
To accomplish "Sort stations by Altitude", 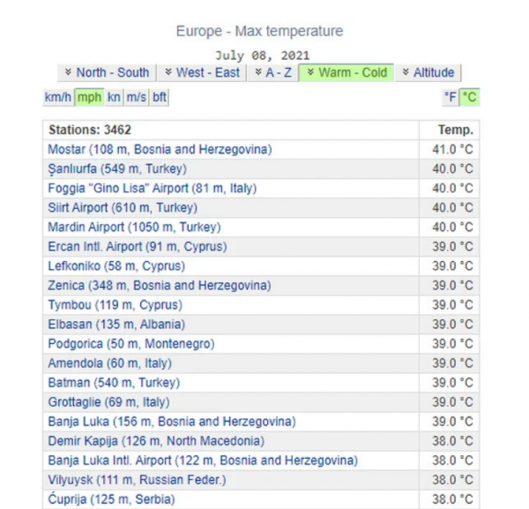I will tap(428, 72).
